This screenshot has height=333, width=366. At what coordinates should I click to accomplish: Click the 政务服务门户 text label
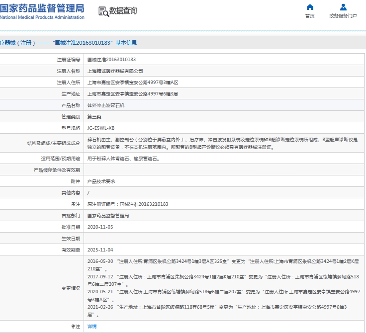[x=343, y=16]
